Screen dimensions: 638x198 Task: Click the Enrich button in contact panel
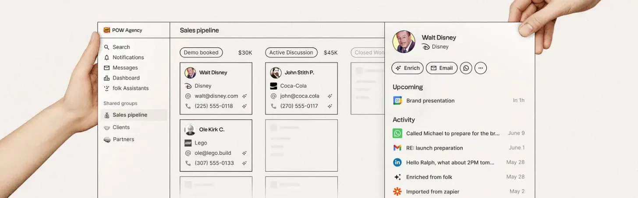[408, 68]
